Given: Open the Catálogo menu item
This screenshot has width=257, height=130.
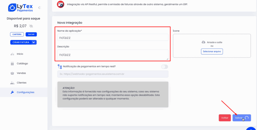Looking at the screenshot, I should 22,64.
